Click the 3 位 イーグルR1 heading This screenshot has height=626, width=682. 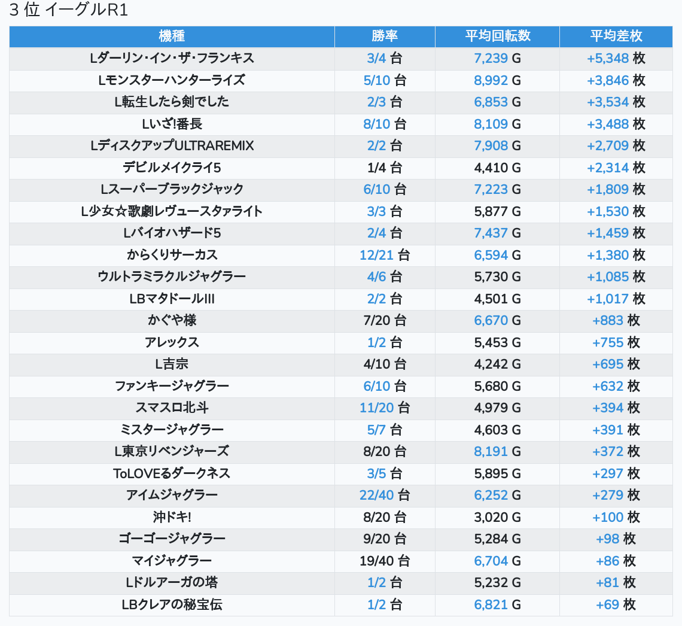tap(69, 10)
